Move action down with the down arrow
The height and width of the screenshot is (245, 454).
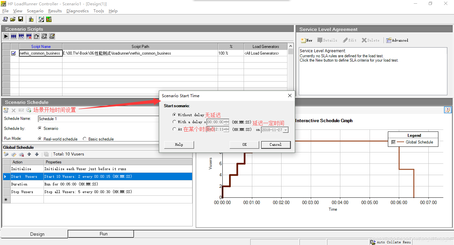pos(37,154)
